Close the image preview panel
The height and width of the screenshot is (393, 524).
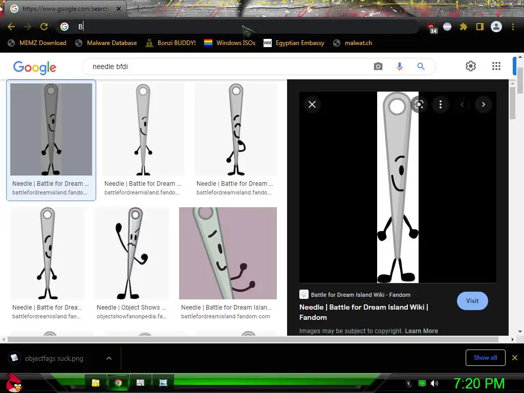[312, 104]
